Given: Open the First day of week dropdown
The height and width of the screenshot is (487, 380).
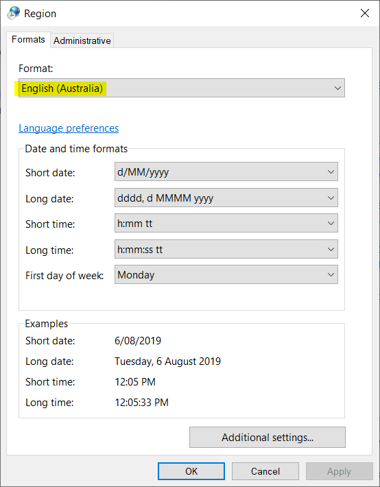Looking at the screenshot, I should click(x=226, y=274).
